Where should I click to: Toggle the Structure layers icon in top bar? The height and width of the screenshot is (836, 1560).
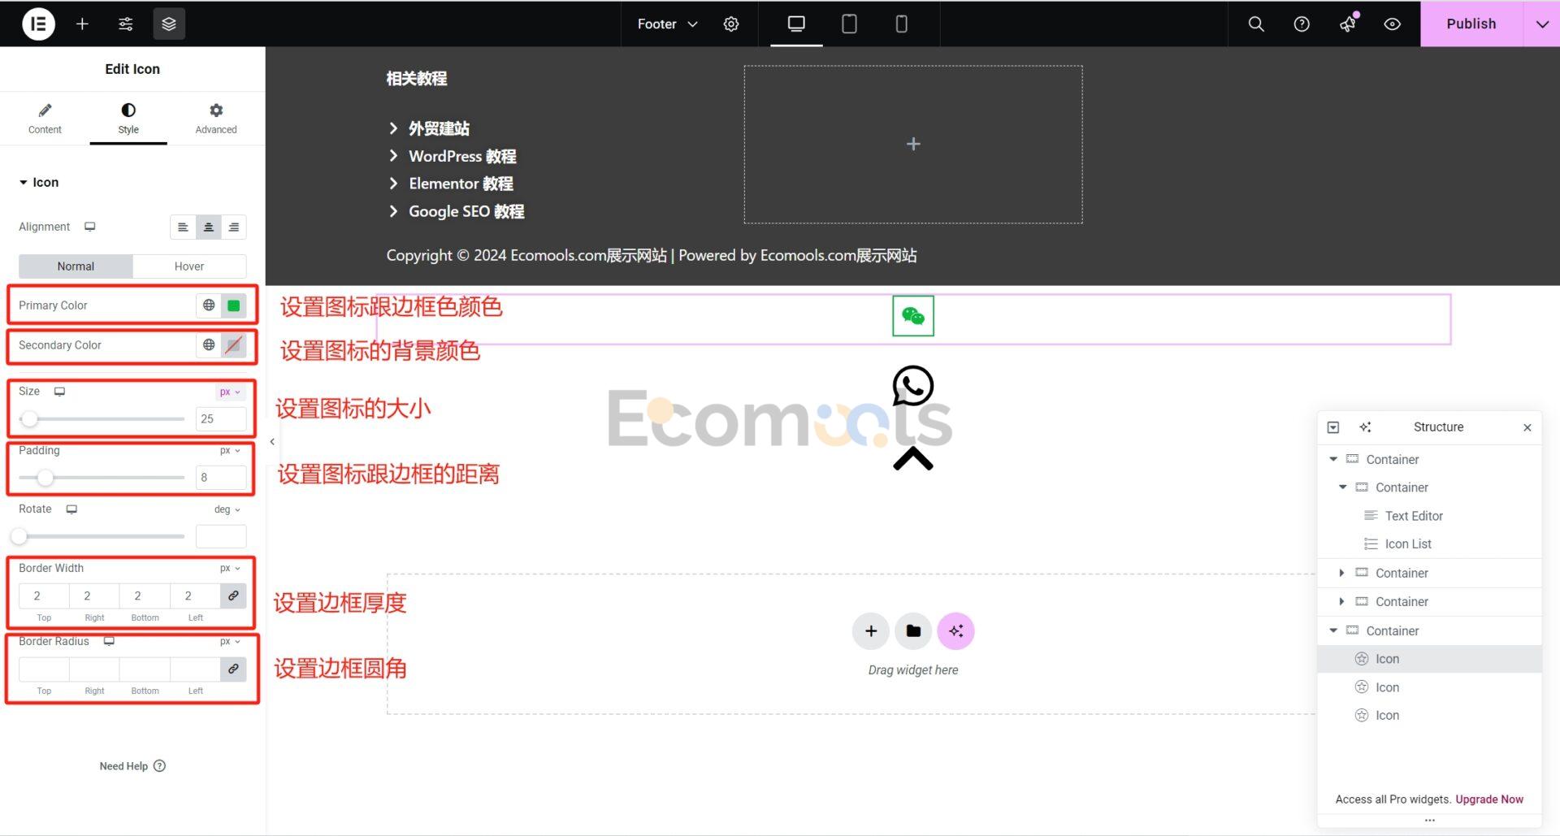coord(169,24)
